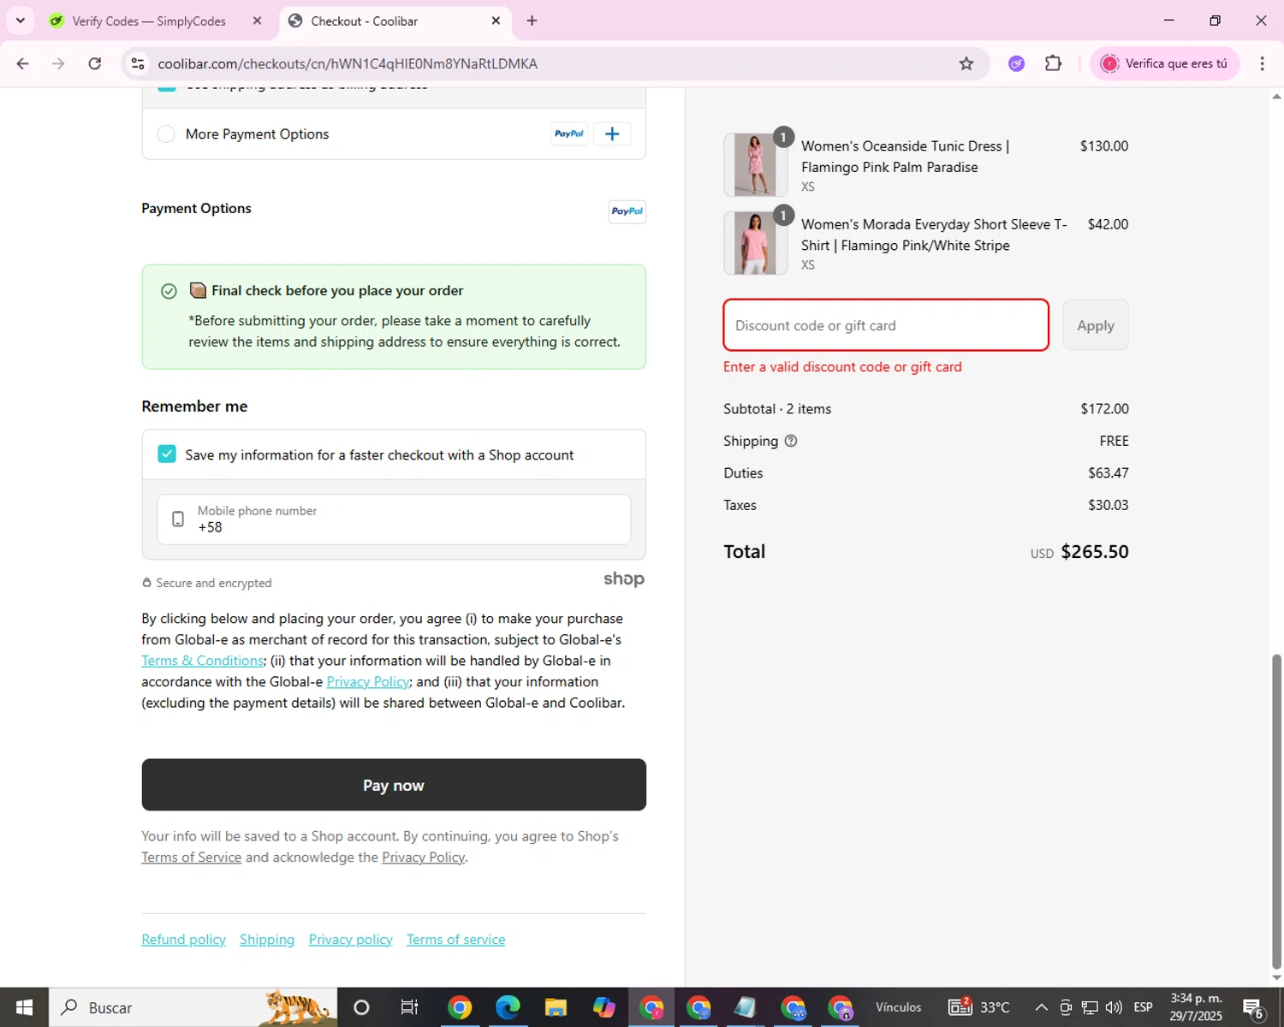Focus the coolibar.com address bar
The image size is (1284, 1027).
[548, 63]
